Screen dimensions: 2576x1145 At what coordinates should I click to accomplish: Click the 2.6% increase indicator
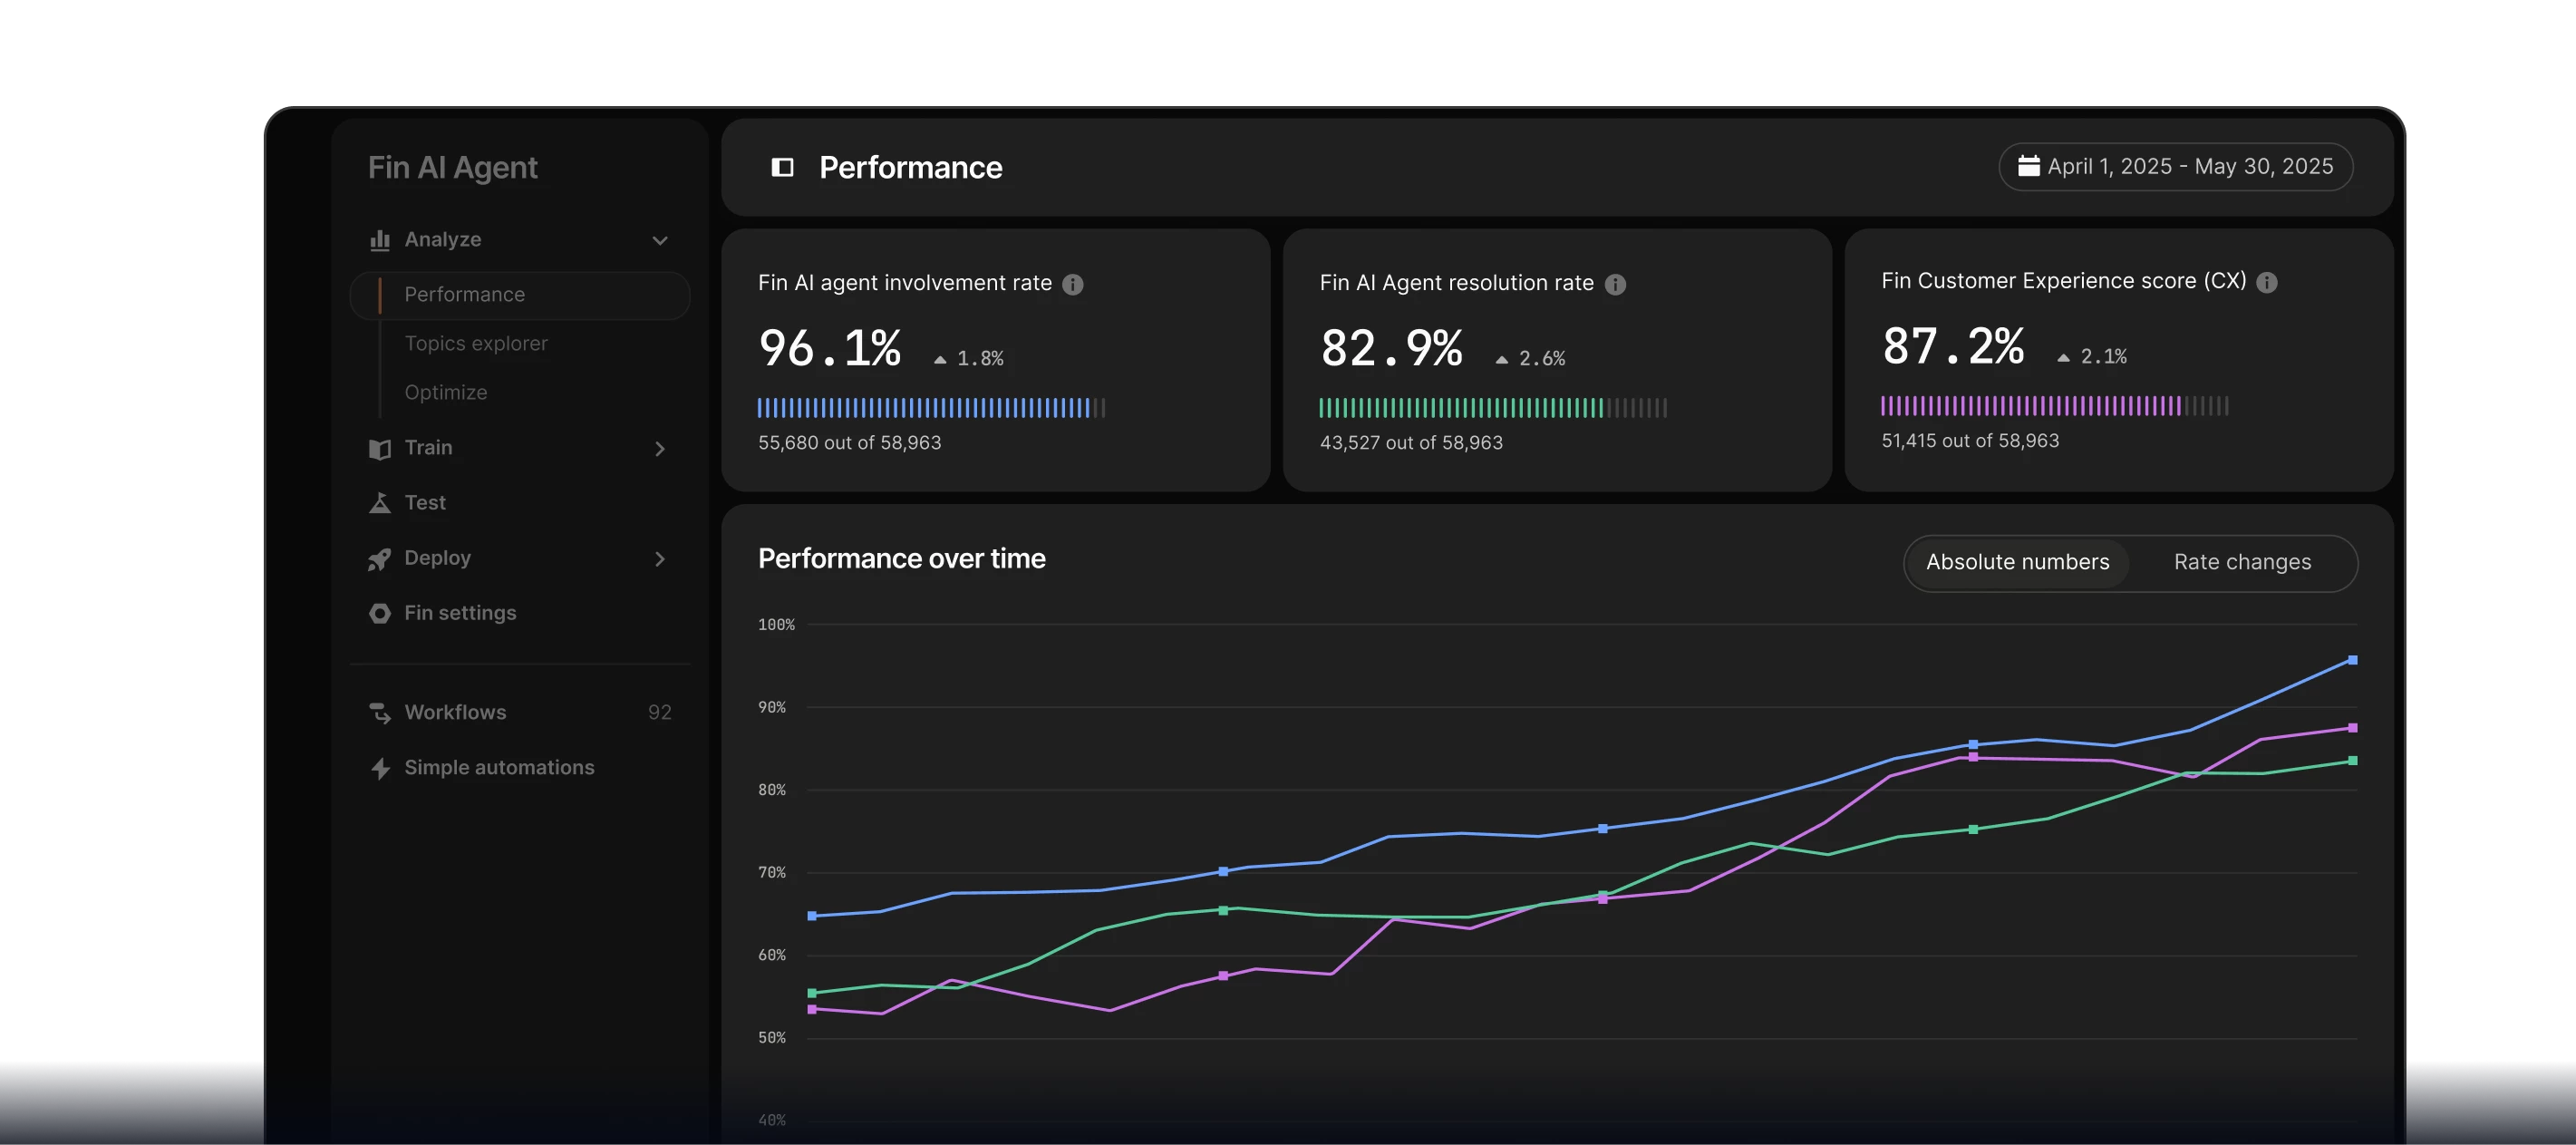pos(1530,359)
